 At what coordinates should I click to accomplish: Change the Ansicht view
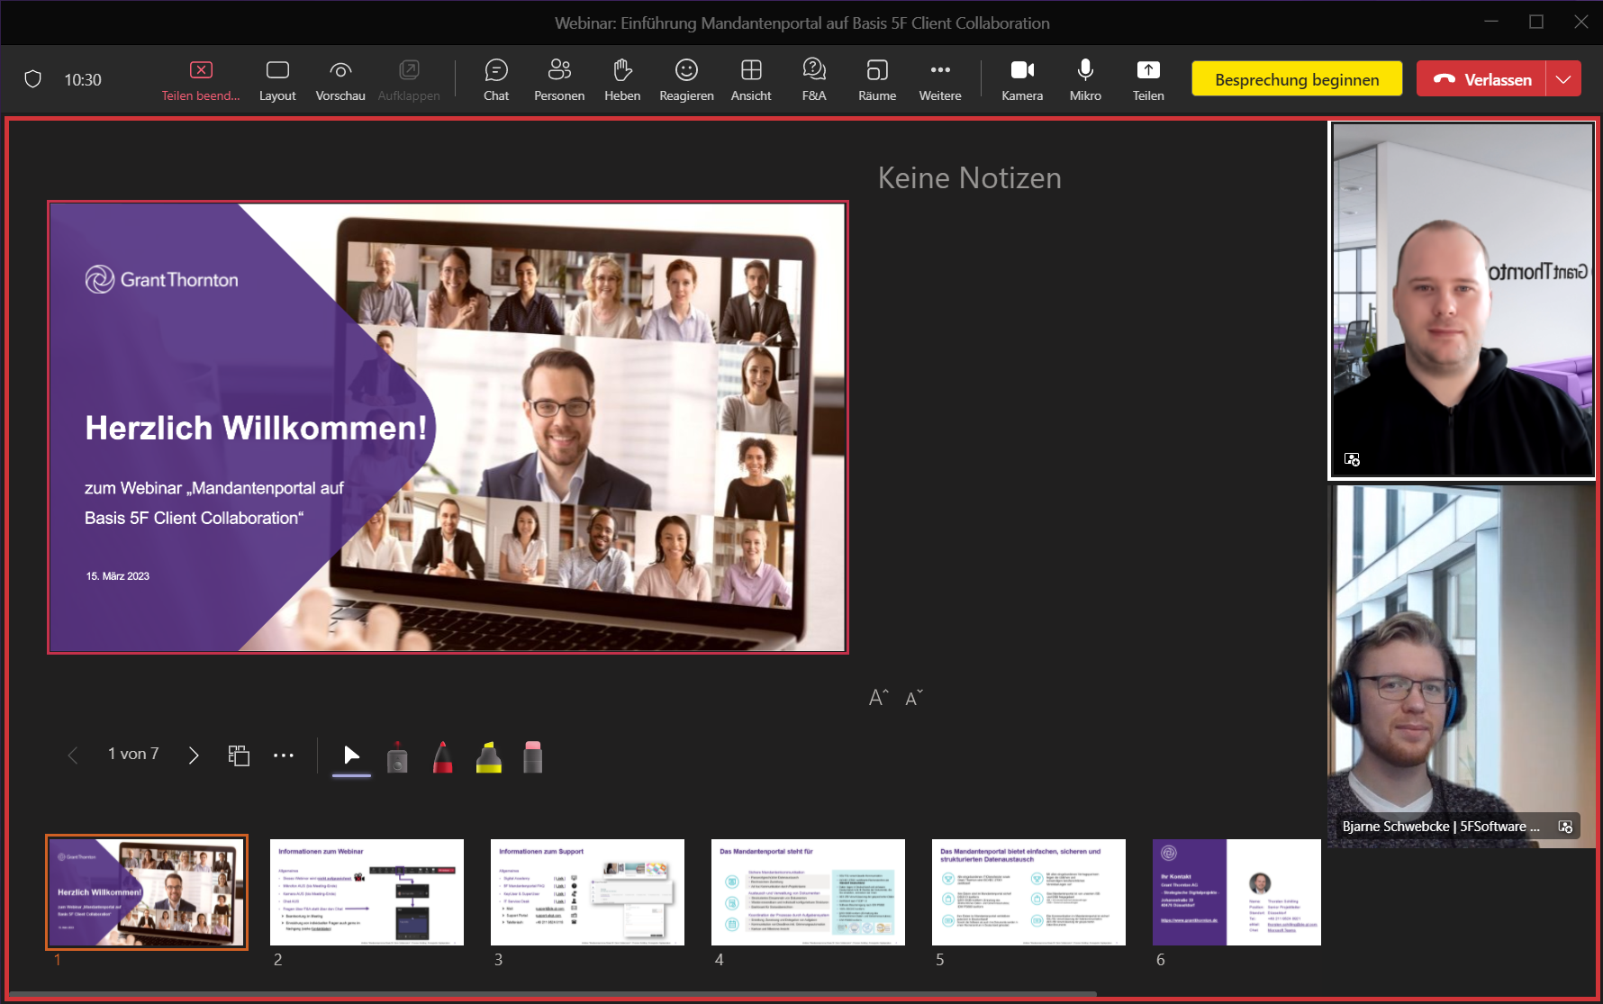pyautogui.click(x=751, y=80)
